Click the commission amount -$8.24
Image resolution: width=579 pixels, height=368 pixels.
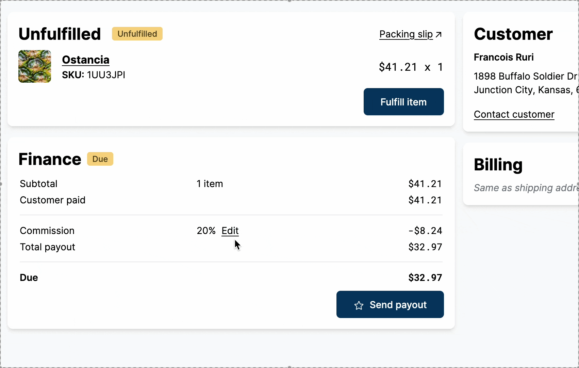(x=425, y=231)
